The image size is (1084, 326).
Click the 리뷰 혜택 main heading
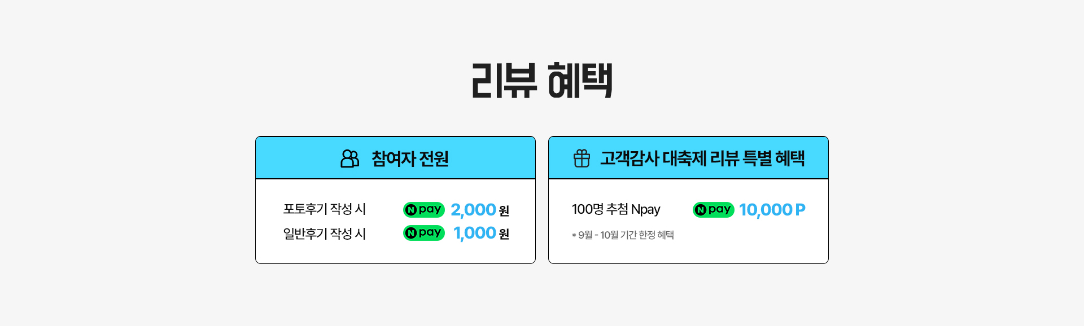pos(542,81)
